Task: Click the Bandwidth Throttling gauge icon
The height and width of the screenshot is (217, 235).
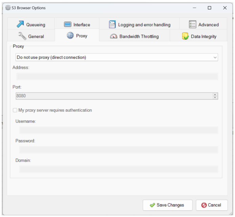Action: [x=114, y=36]
